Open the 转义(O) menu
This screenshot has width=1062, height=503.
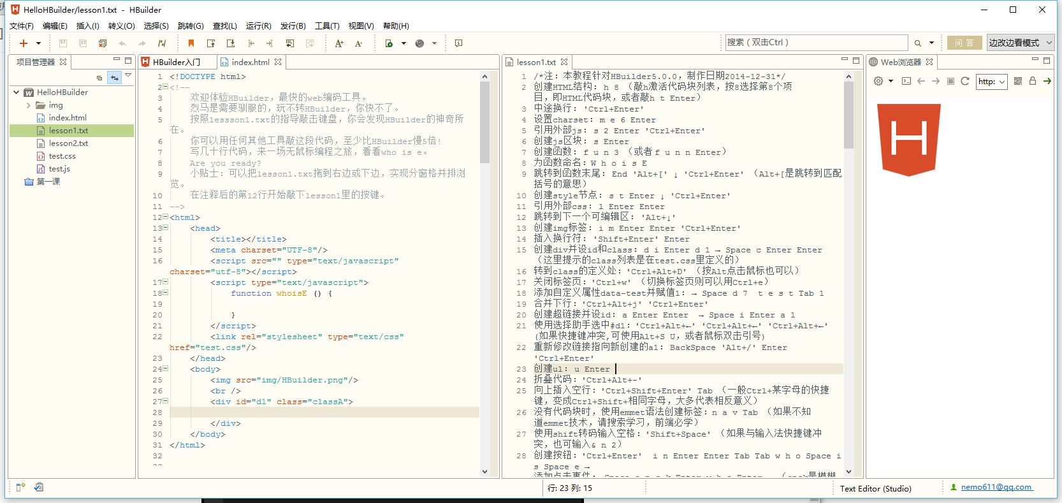click(122, 26)
